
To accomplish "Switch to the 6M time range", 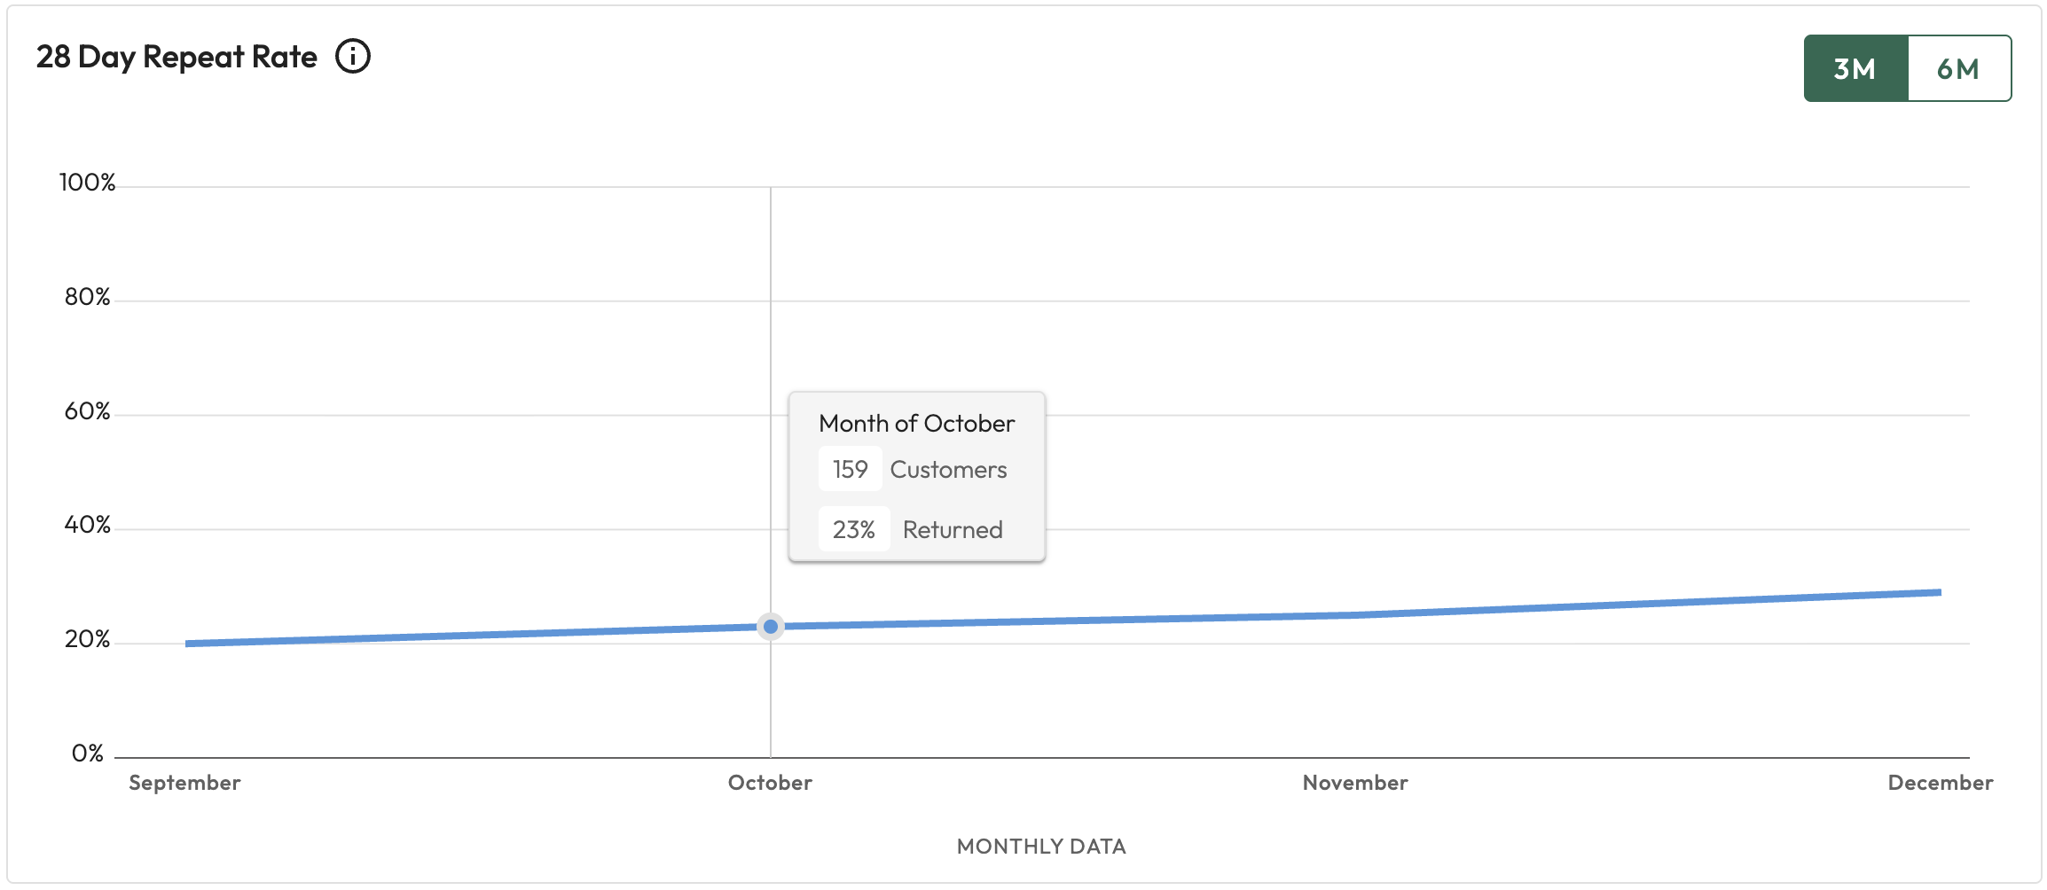I will click(x=1958, y=68).
